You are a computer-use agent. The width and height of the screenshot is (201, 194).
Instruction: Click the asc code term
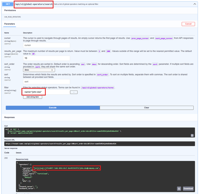83,64
